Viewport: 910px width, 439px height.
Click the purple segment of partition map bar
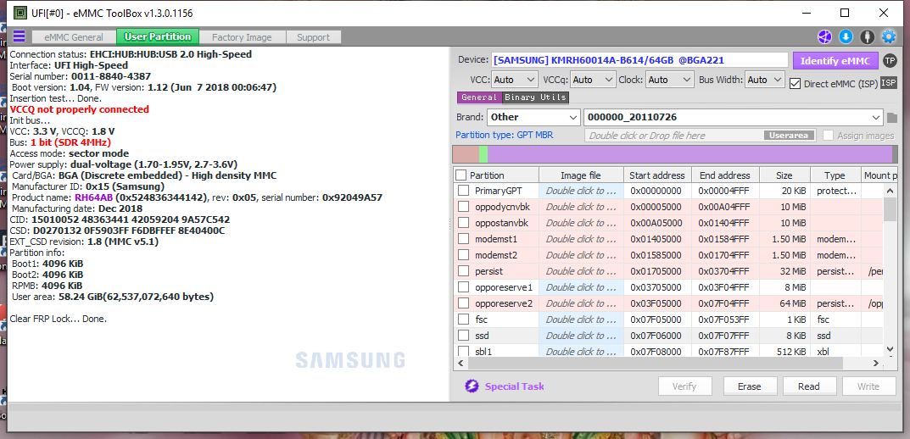click(690, 154)
